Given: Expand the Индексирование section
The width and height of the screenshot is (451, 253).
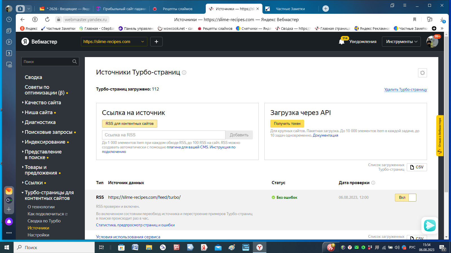Looking at the screenshot, I should pyautogui.click(x=45, y=142).
